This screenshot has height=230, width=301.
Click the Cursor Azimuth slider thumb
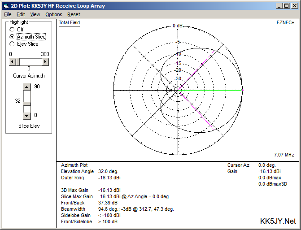tap(18, 62)
